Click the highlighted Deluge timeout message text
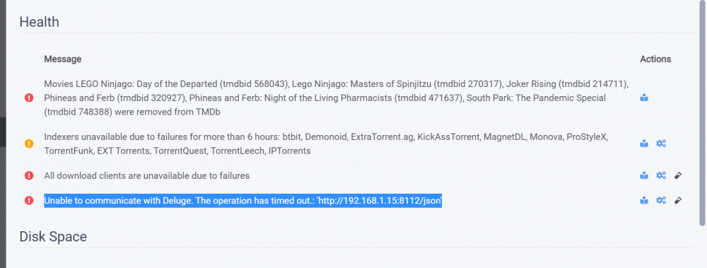Screen dimensions: 707x268 pos(243,200)
